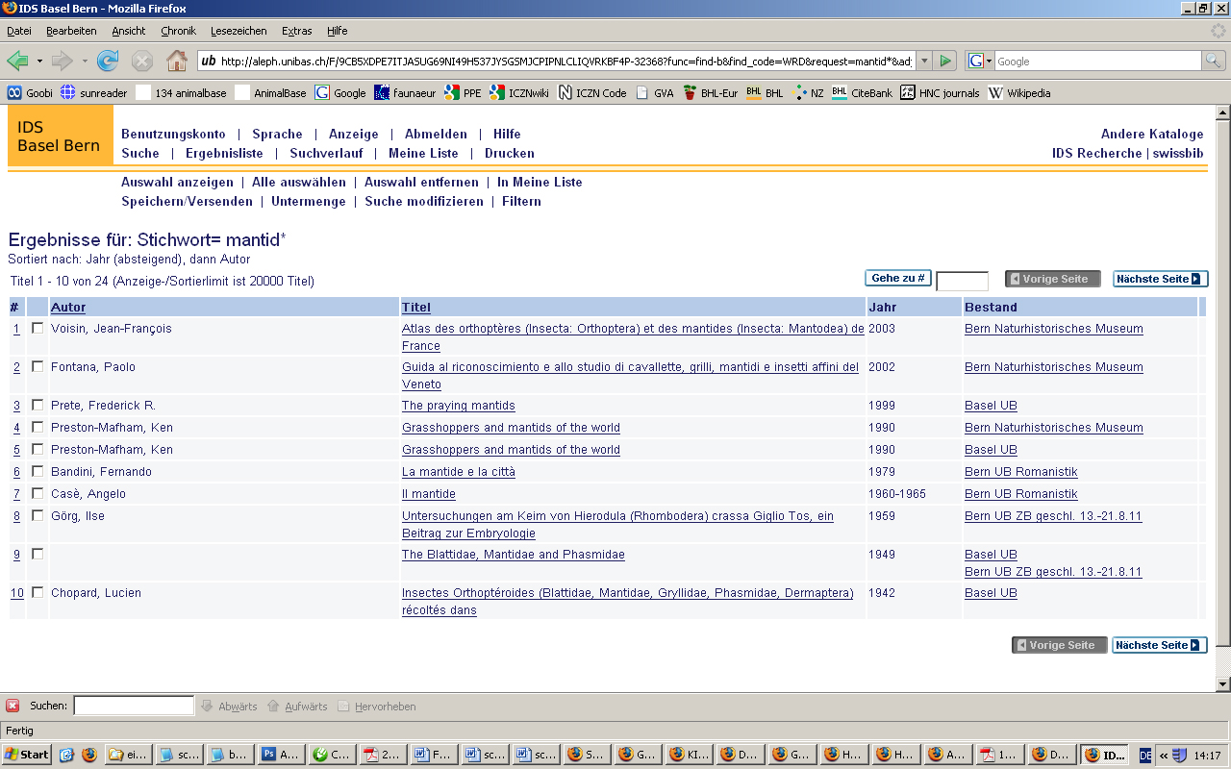Image resolution: width=1231 pixels, height=769 pixels.
Task: Click the top Nächste Seite button
Action: [1159, 279]
